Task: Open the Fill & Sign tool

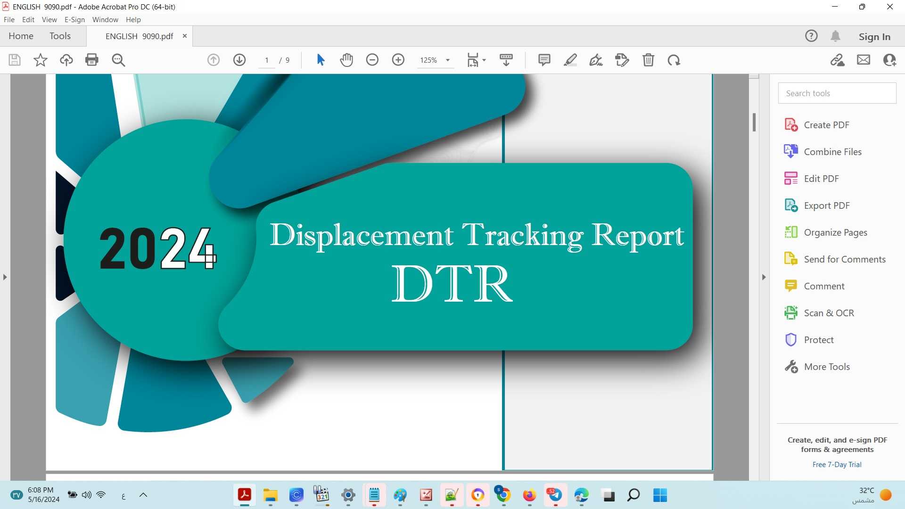Action: (x=595, y=60)
